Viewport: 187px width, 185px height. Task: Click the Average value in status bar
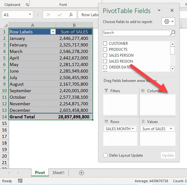click(151, 181)
